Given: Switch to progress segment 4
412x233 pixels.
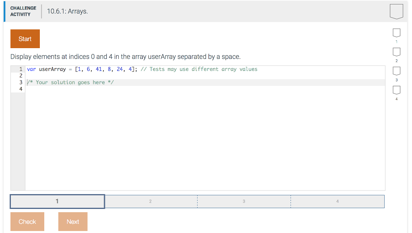Looking at the screenshot, I should click(337, 201).
